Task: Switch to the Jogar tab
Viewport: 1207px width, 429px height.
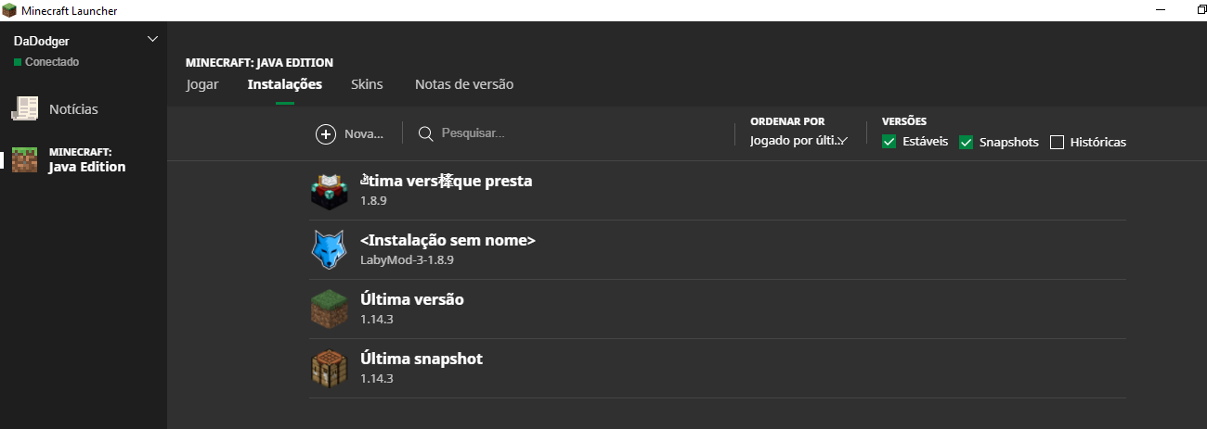Action: [x=202, y=84]
